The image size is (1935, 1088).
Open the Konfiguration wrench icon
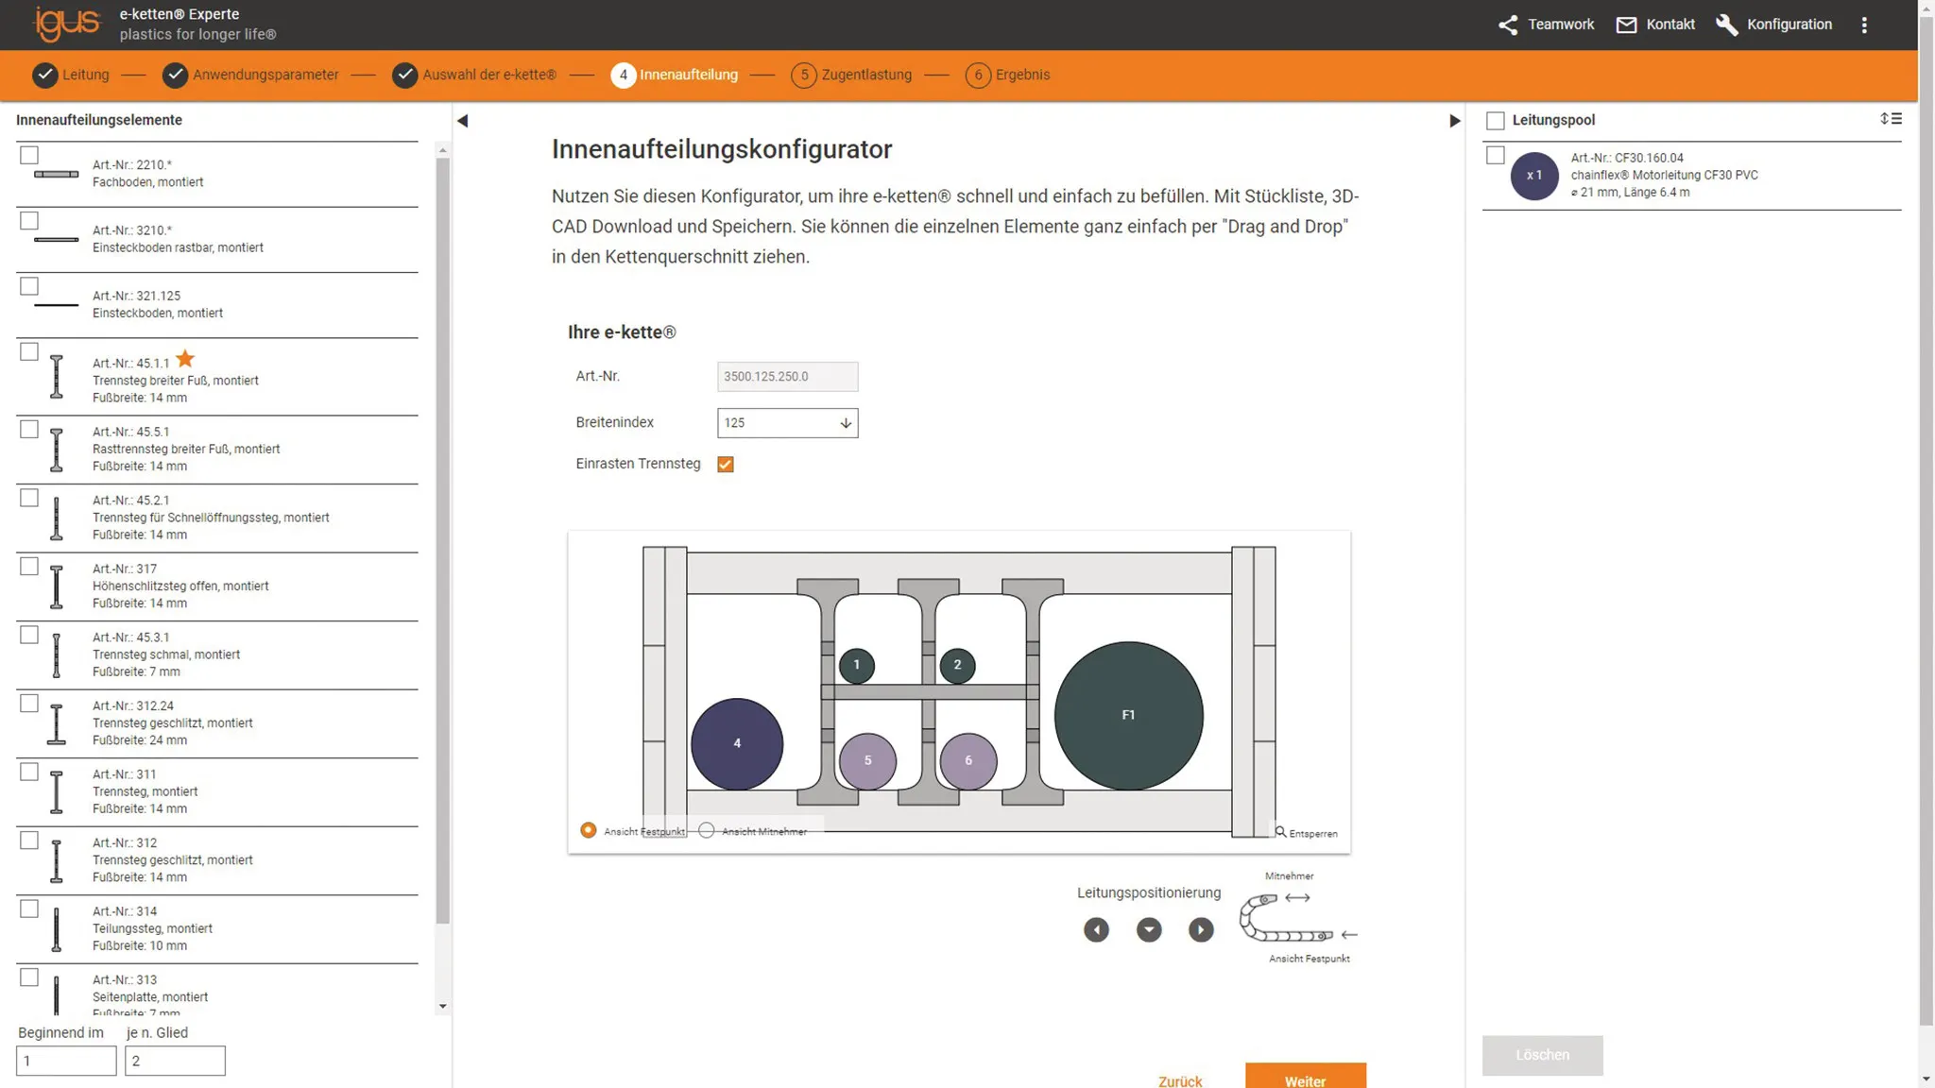click(x=1726, y=25)
